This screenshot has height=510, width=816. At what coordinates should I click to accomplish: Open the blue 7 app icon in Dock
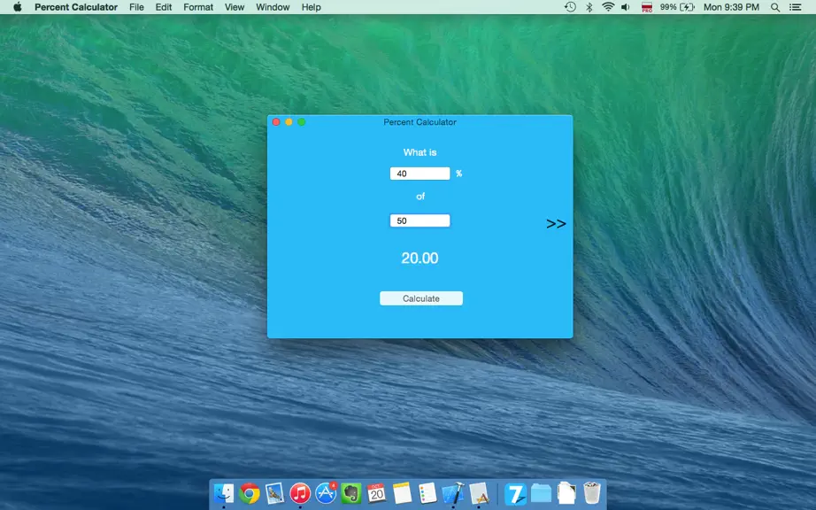(x=515, y=493)
